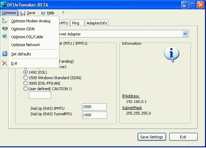This screenshot has height=148, width=206.
Task: Click the Dial Up (RAS) IPMTU field
Action: [94, 107]
